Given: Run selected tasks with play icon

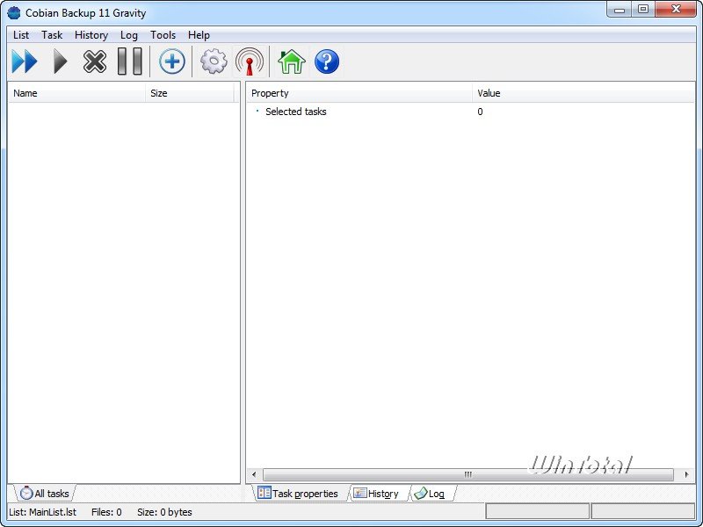Looking at the screenshot, I should (x=60, y=61).
